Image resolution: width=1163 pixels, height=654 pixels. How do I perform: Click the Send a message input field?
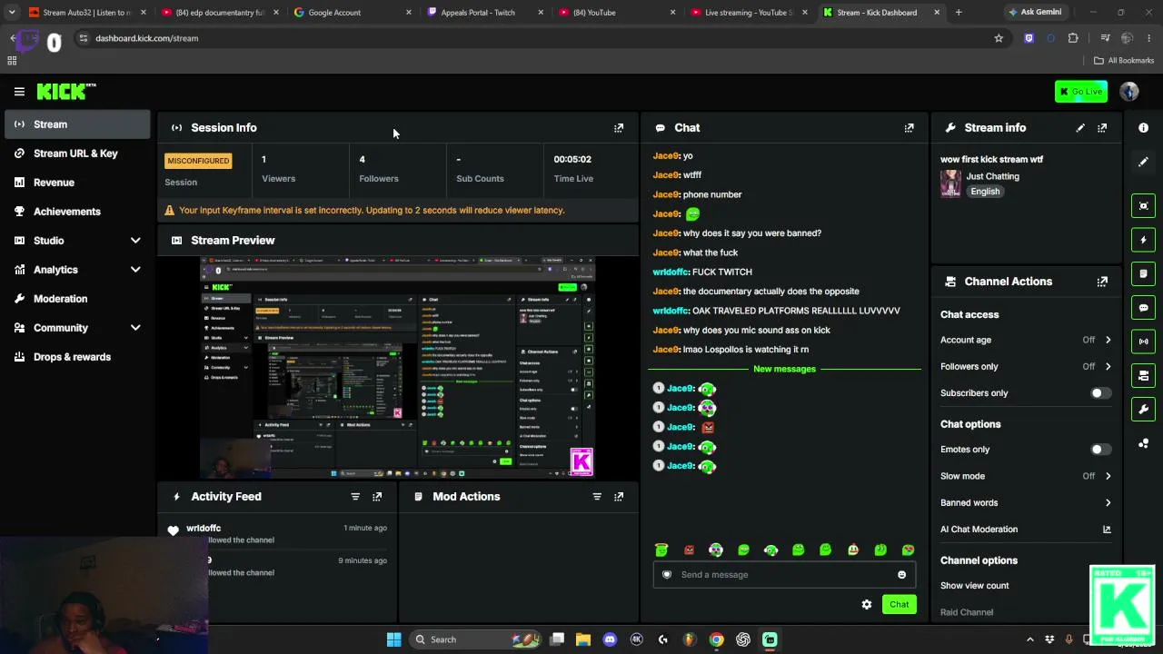pyautogui.click(x=783, y=575)
